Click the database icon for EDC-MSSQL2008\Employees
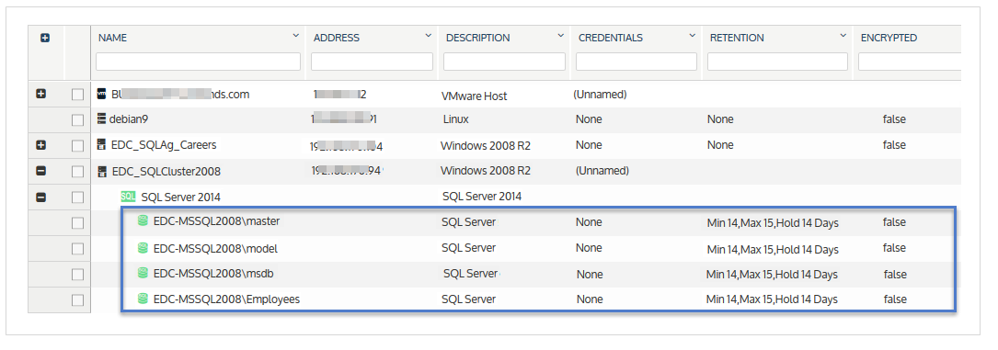 [143, 299]
